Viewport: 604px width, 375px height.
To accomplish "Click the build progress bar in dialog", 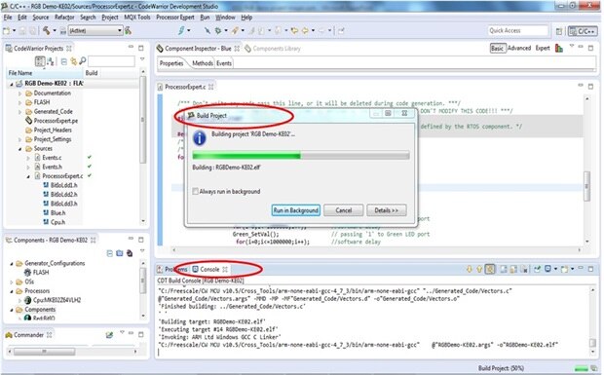I will [301, 156].
